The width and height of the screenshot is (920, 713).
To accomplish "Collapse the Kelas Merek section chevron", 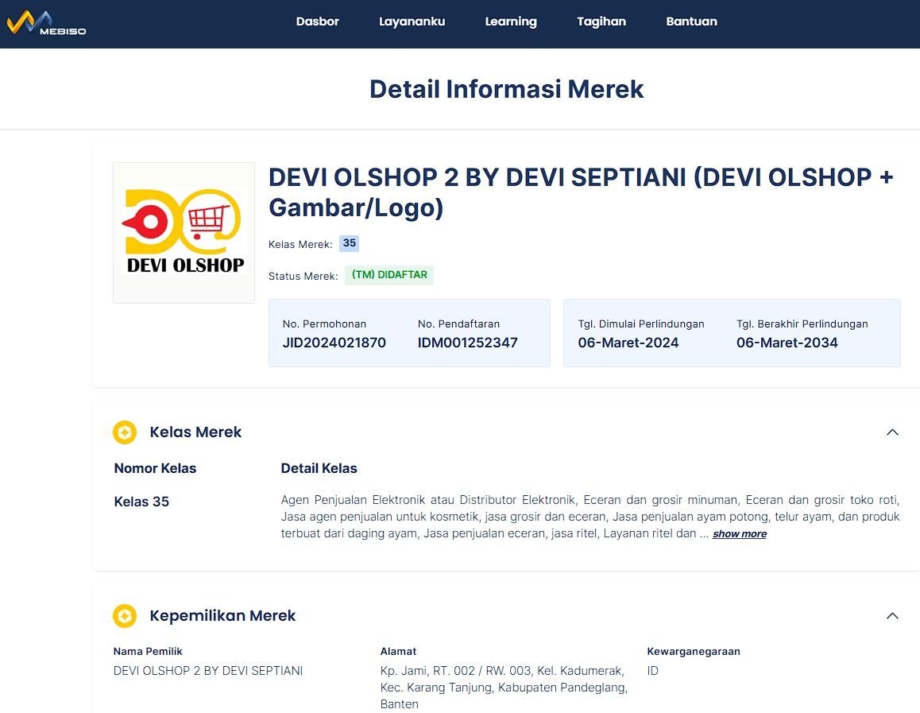I will click(x=892, y=432).
